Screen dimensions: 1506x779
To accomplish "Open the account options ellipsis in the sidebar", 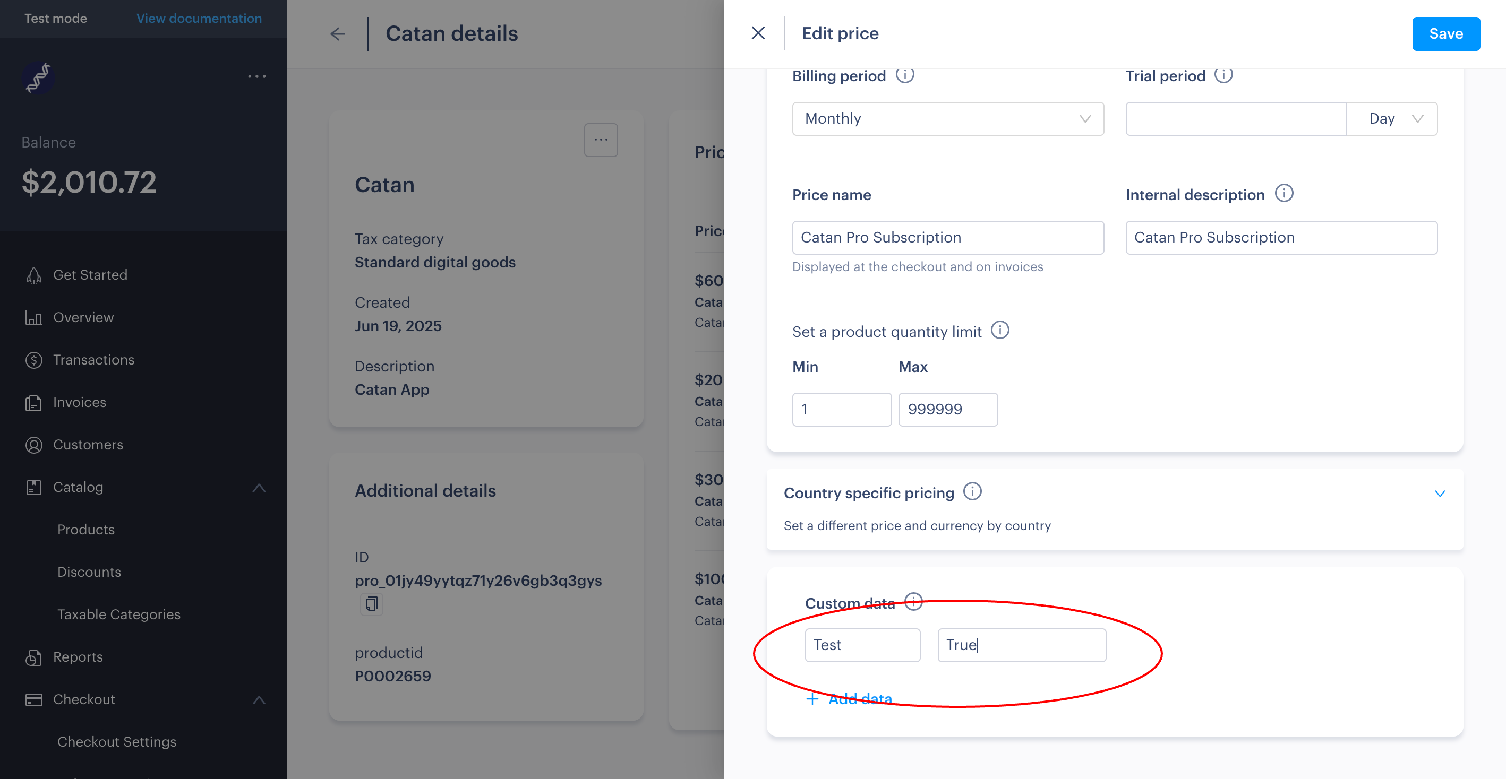I will point(256,76).
